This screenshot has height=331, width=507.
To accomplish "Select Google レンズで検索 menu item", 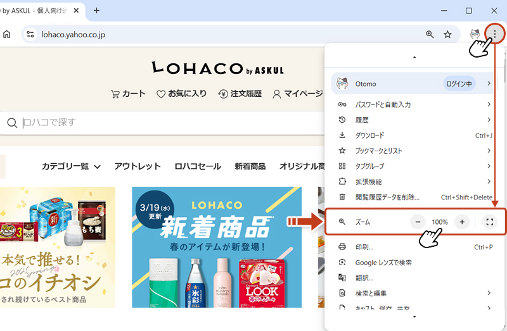I will coord(414,263).
